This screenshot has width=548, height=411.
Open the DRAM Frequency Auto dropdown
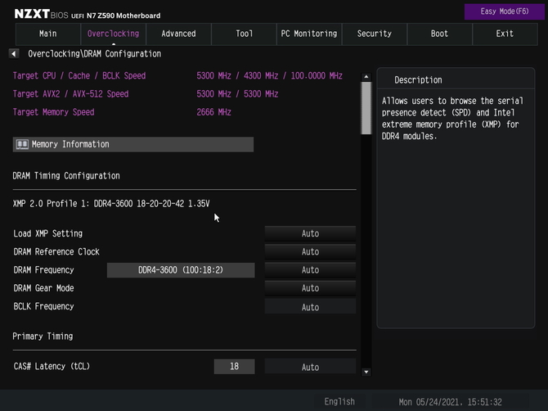pyautogui.click(x=310, y=270)
